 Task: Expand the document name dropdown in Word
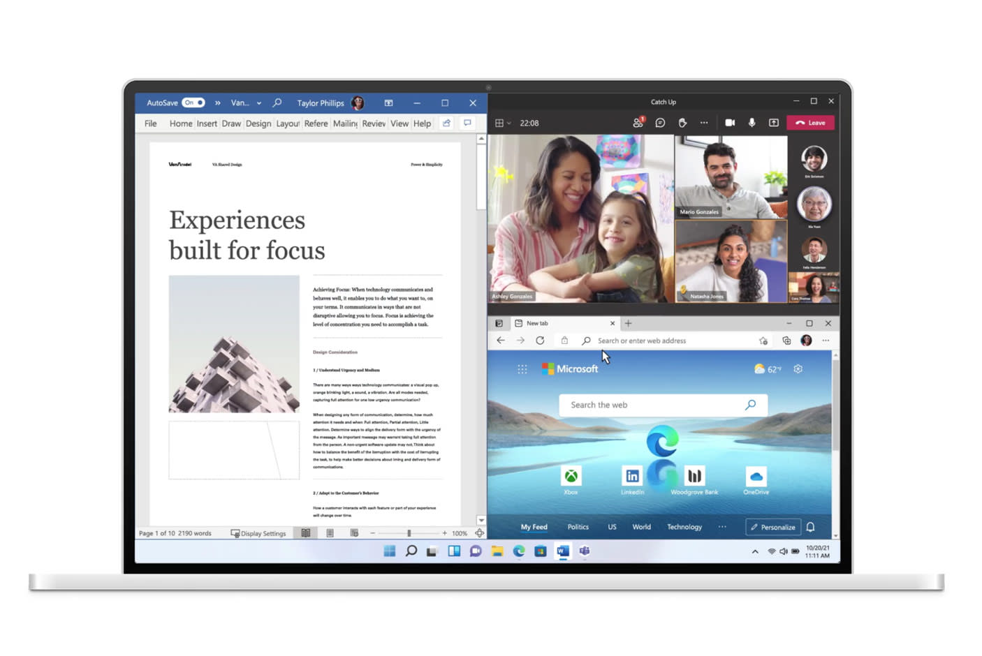tap(259, 103)
